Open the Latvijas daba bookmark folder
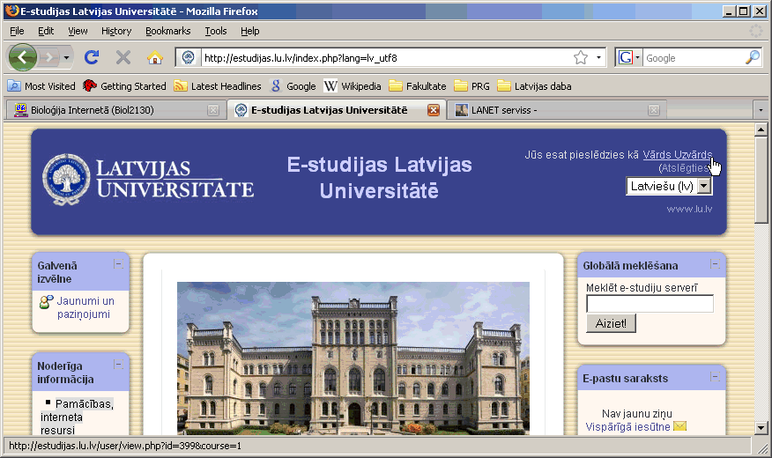 pos(534,86)
